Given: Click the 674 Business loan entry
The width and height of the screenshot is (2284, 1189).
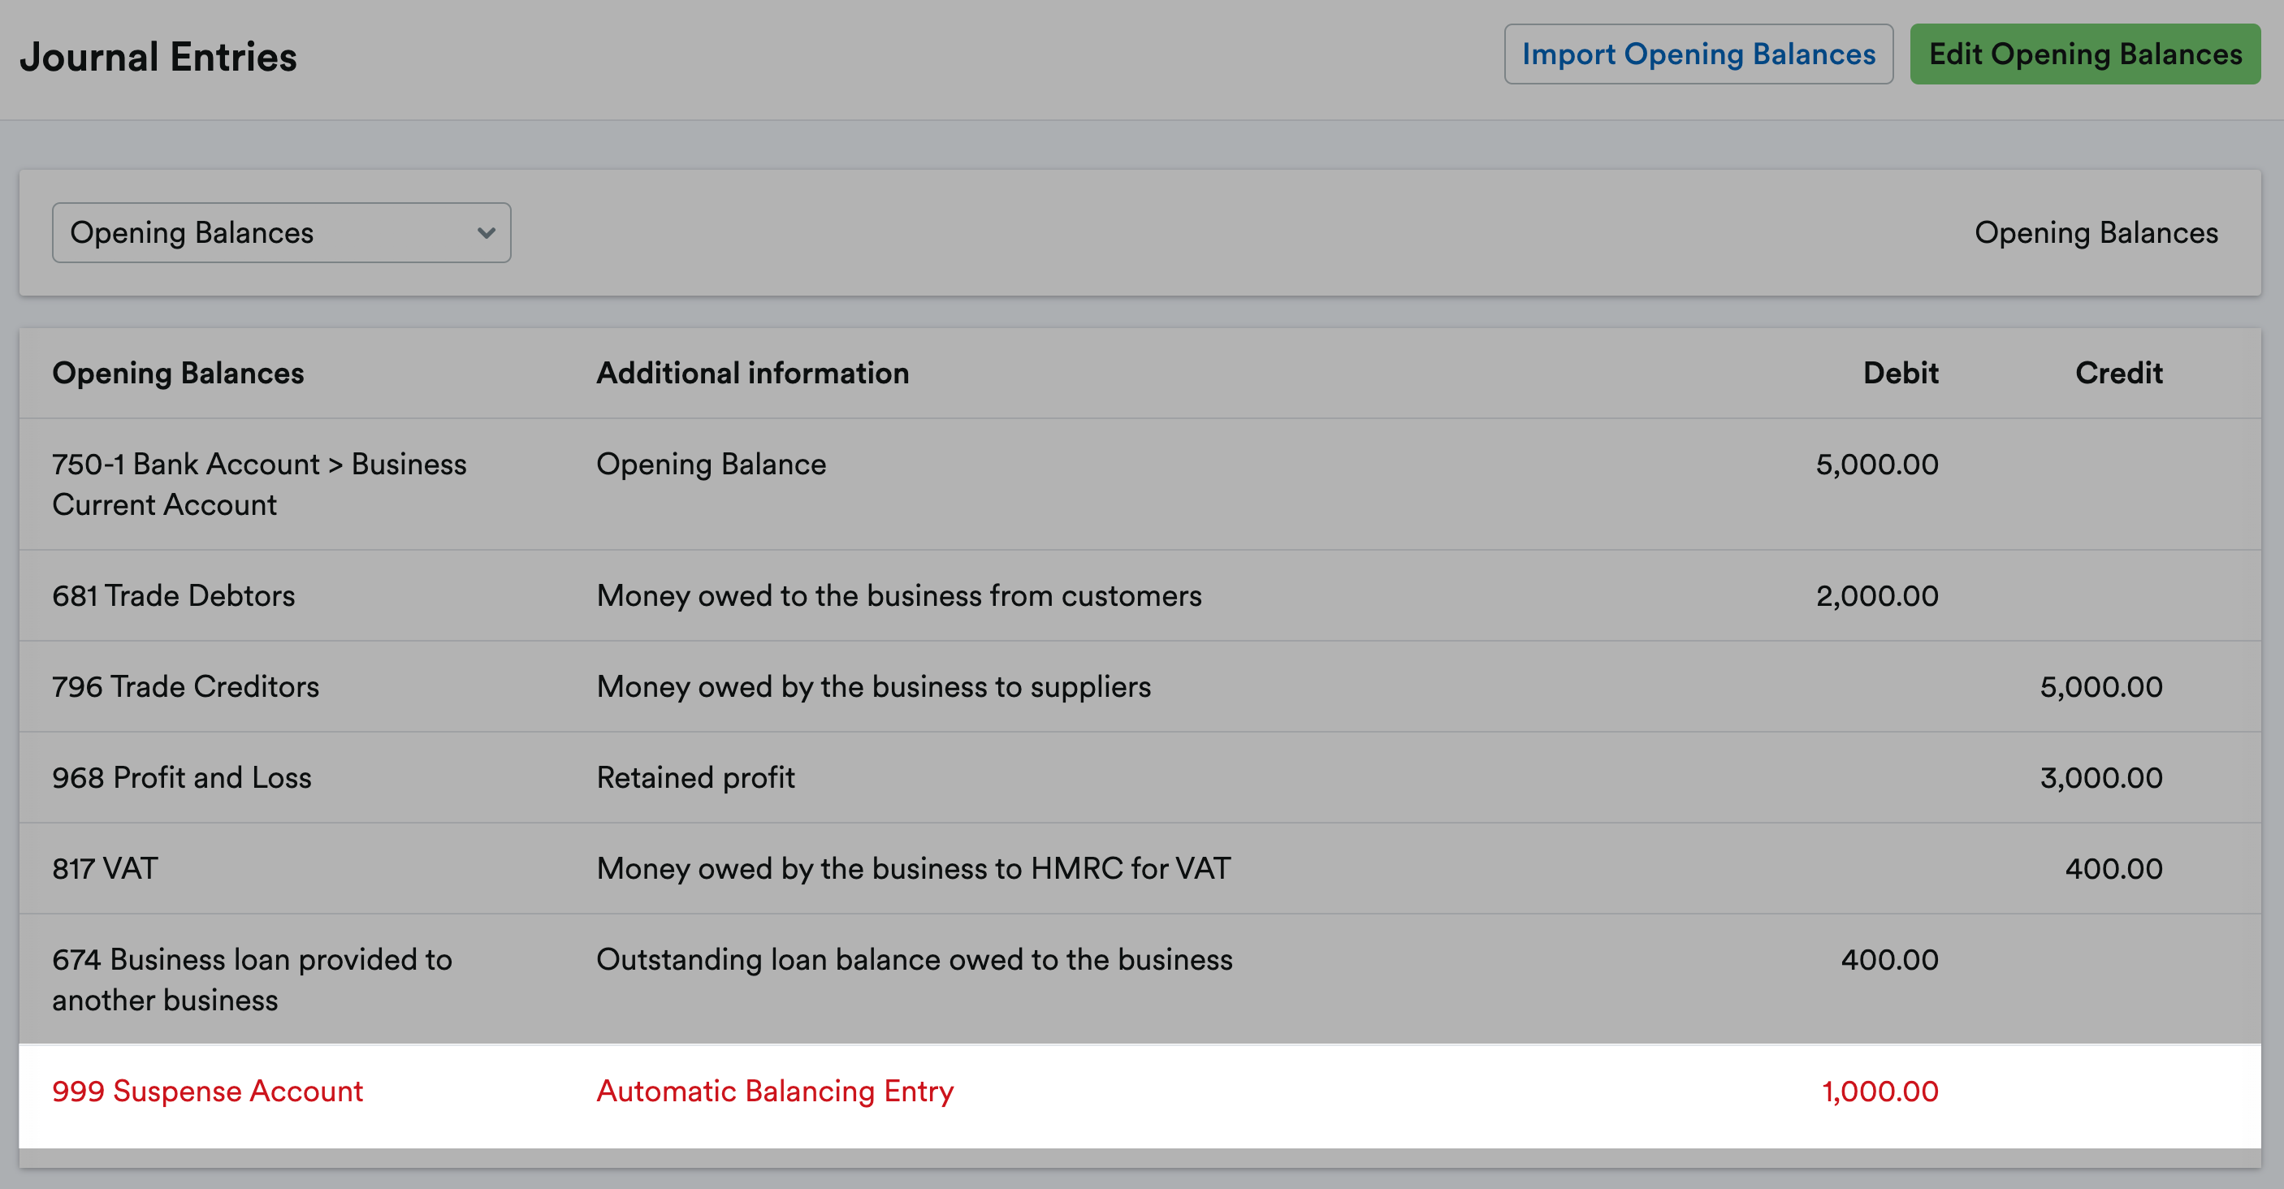Looking at the screenshot, I should point(252,979).
